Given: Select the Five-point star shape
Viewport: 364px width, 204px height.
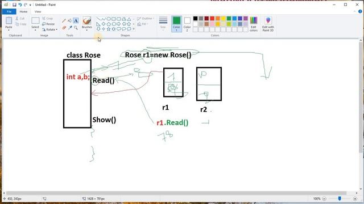Looking at the screenshot, I should 109,29.
